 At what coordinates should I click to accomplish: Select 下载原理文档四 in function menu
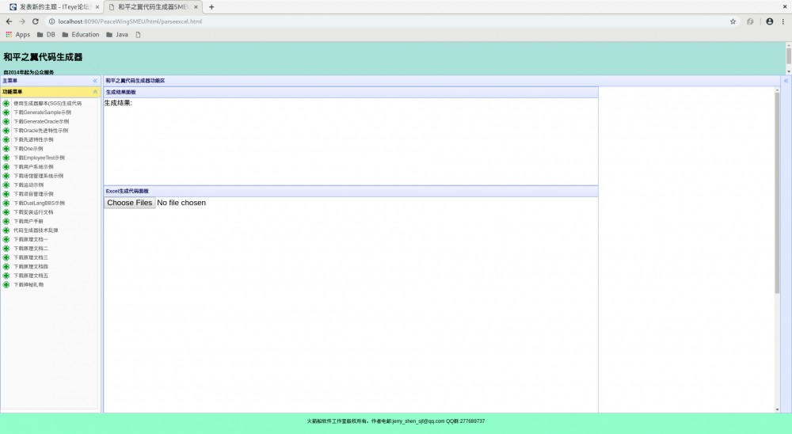[x=31, y=267]
